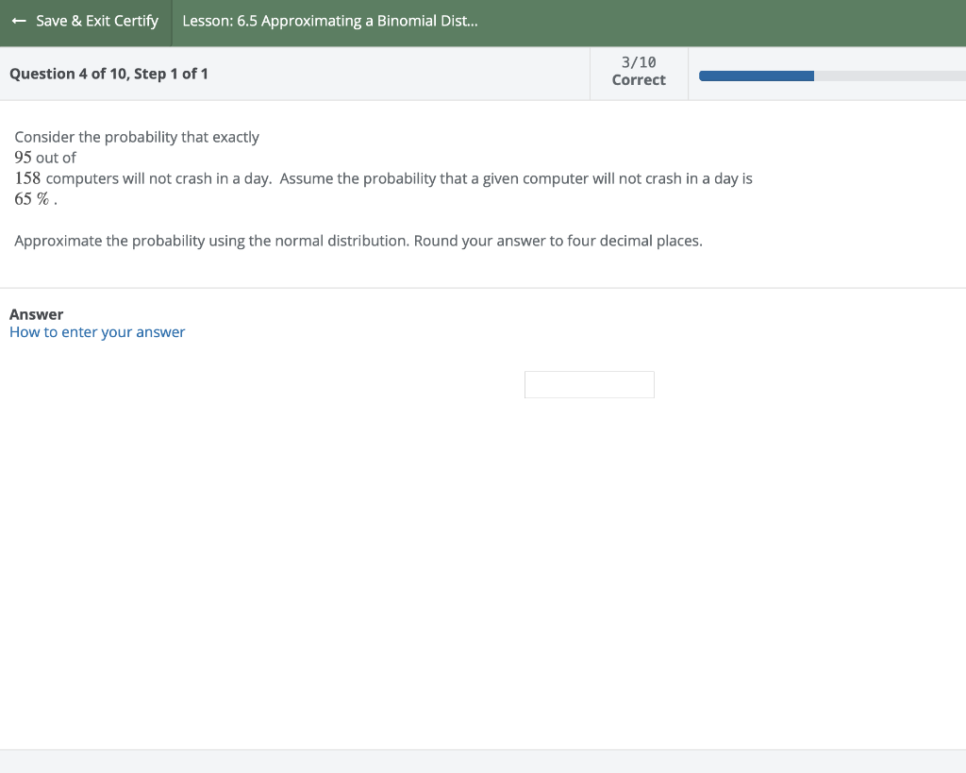Click inside the empty answer field
The width and height of the screenshot is (966, 773).
pyautogui.click(x=589, y=384)
